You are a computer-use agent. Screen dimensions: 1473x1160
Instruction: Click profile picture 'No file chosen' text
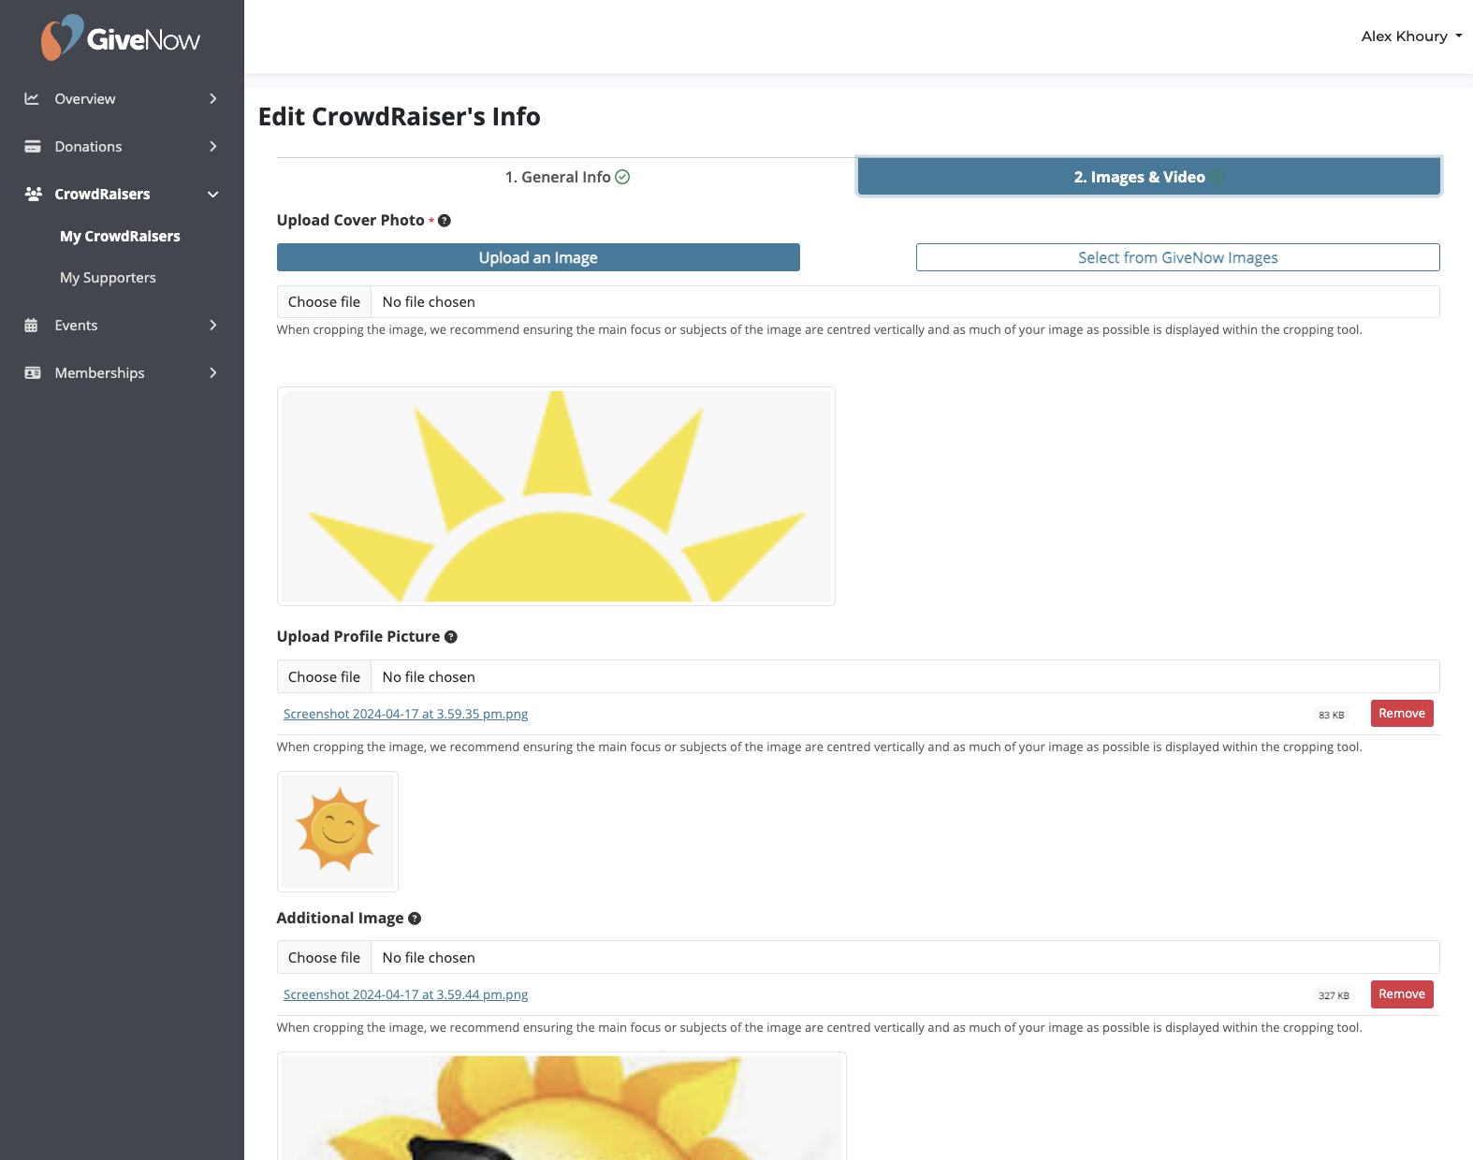coord(429,677)
